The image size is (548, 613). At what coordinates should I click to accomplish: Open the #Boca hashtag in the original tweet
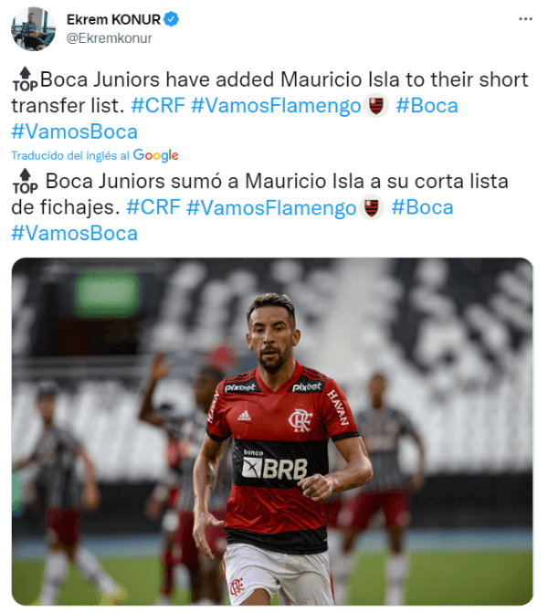[x=427, y=106]
